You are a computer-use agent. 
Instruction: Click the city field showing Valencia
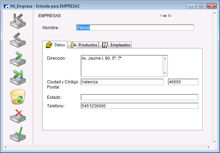coord(122,82)
